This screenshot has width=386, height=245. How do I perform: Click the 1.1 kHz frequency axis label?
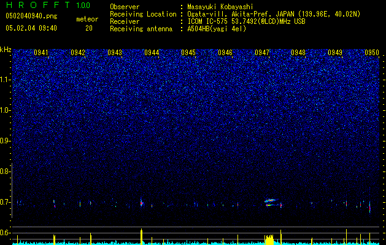coord(5,80)
